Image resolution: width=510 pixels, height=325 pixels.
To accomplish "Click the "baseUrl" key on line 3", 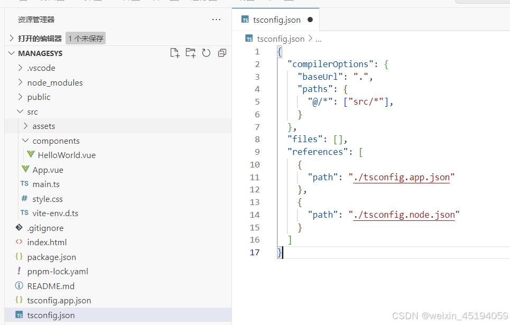I will coord(320,77).
